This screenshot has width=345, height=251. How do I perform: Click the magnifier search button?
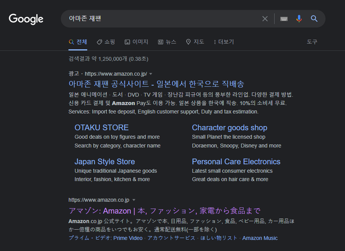tap(314, 19)
